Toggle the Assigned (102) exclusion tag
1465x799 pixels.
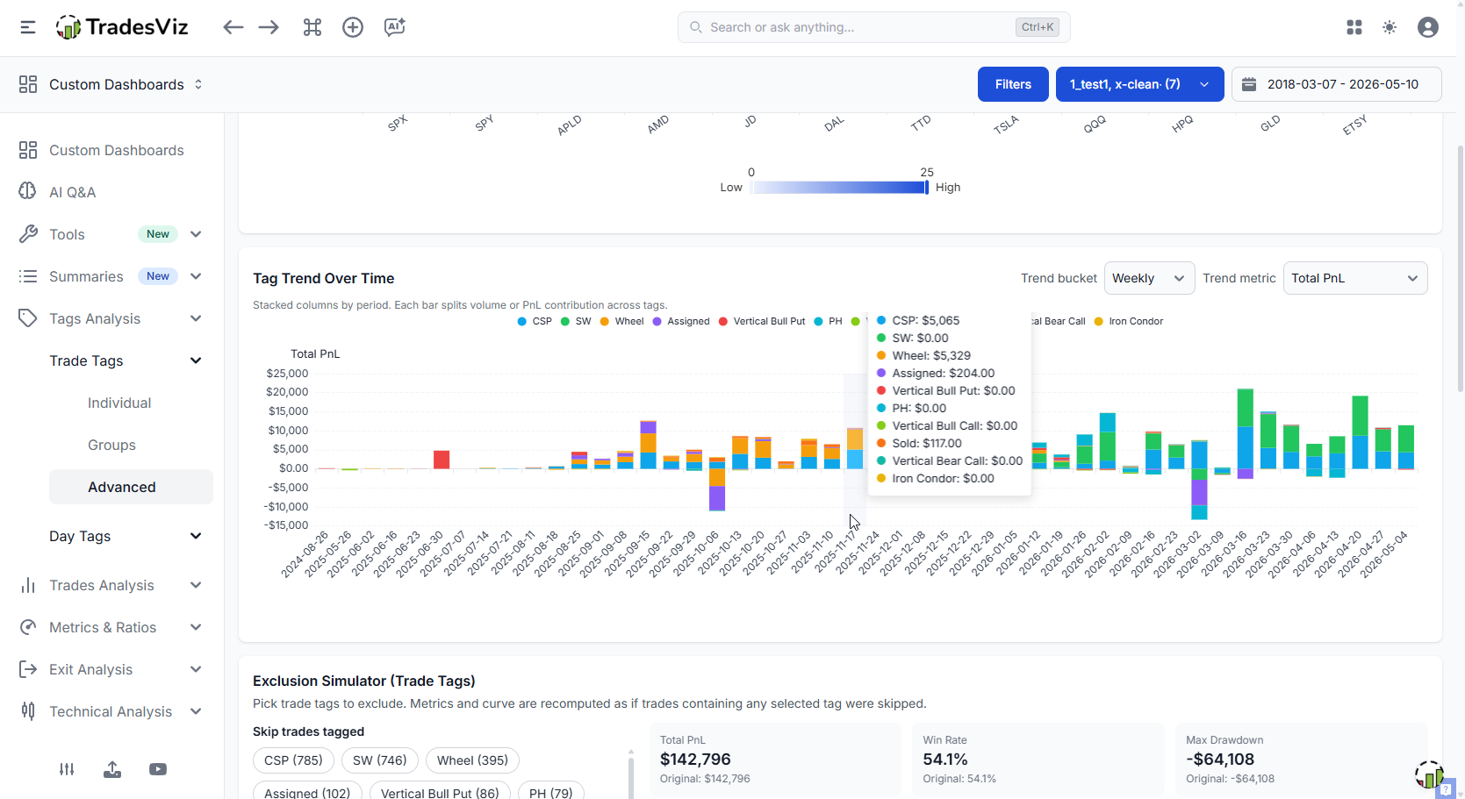click(x=307, y=793)
